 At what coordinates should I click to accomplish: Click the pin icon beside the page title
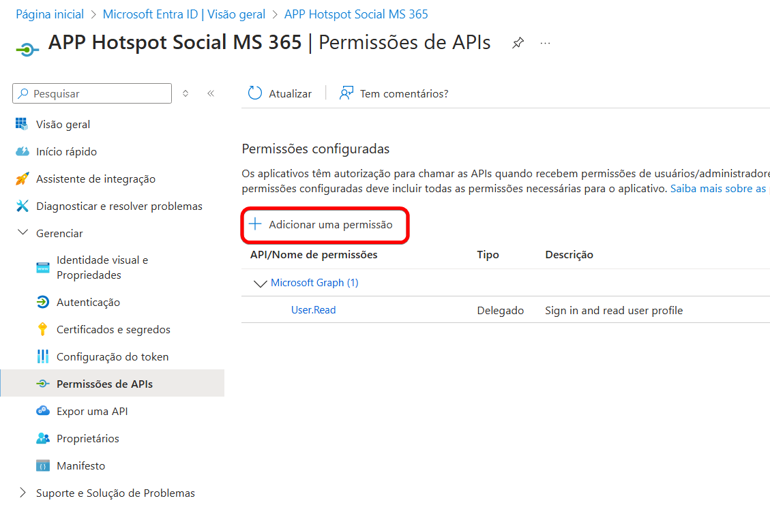coord(518,43)
